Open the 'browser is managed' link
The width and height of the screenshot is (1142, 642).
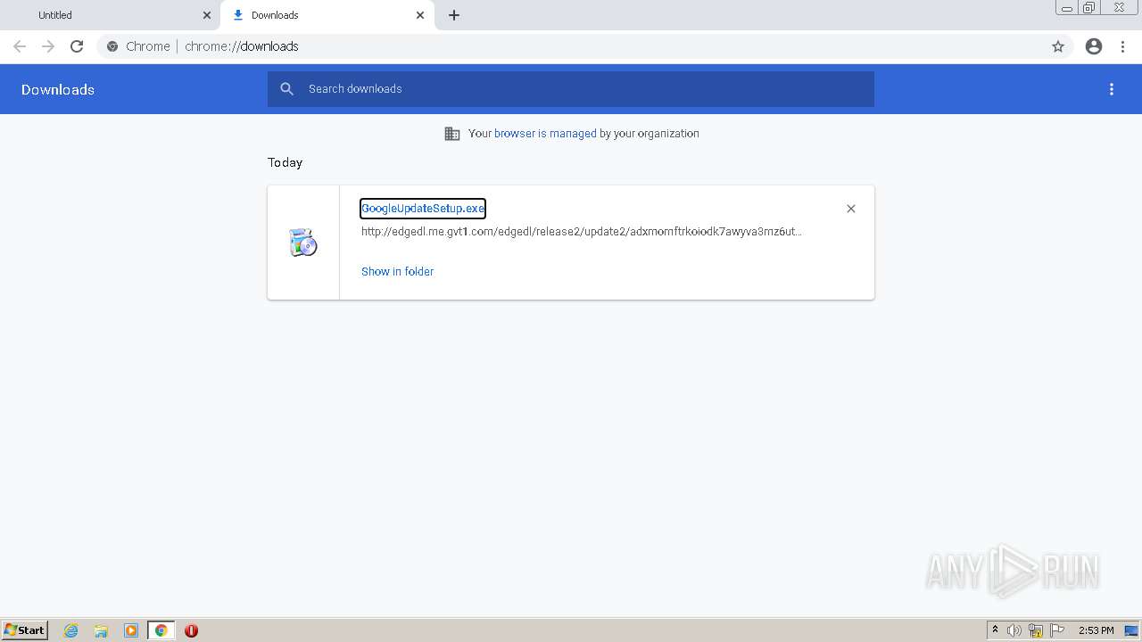[x=545, y=134]
